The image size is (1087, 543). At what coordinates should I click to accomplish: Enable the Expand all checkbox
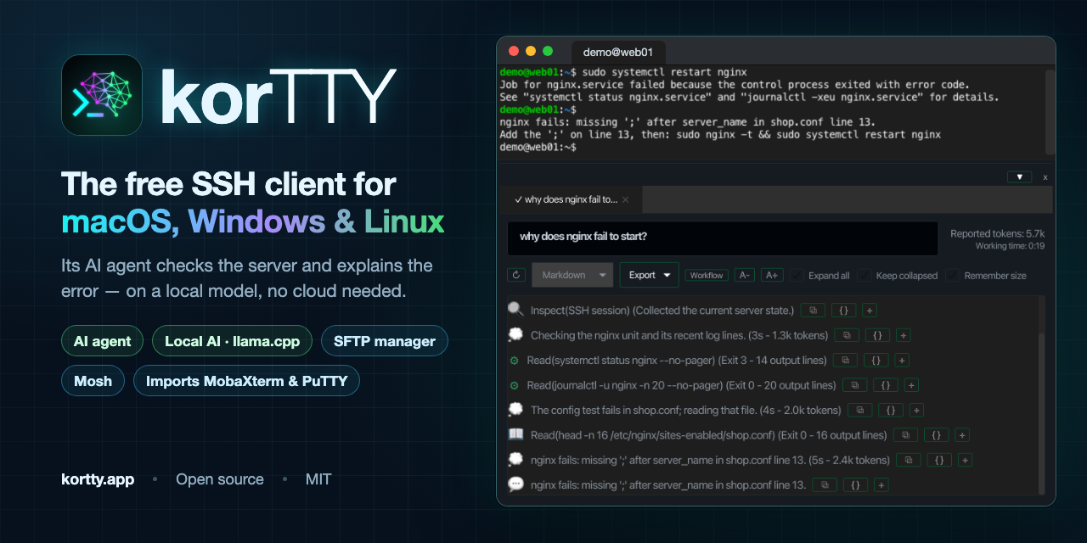797,275
